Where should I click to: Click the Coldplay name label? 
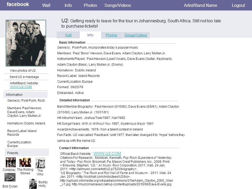tap(9, 170)
